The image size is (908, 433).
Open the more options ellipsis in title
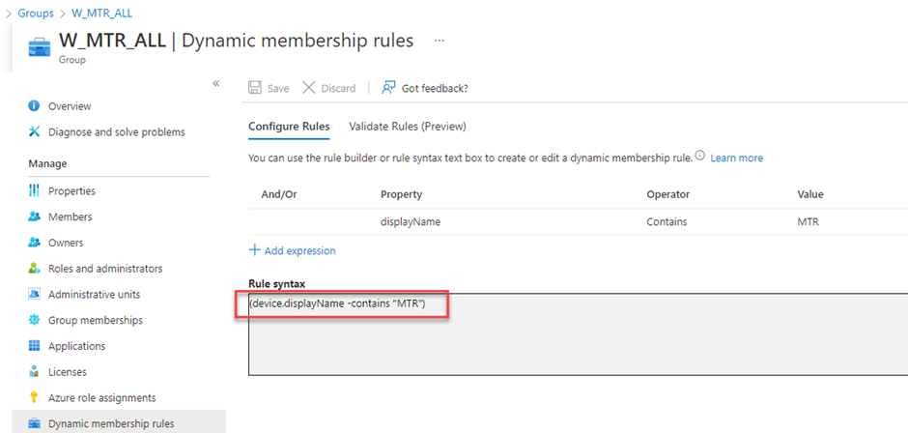click(440, 41)
